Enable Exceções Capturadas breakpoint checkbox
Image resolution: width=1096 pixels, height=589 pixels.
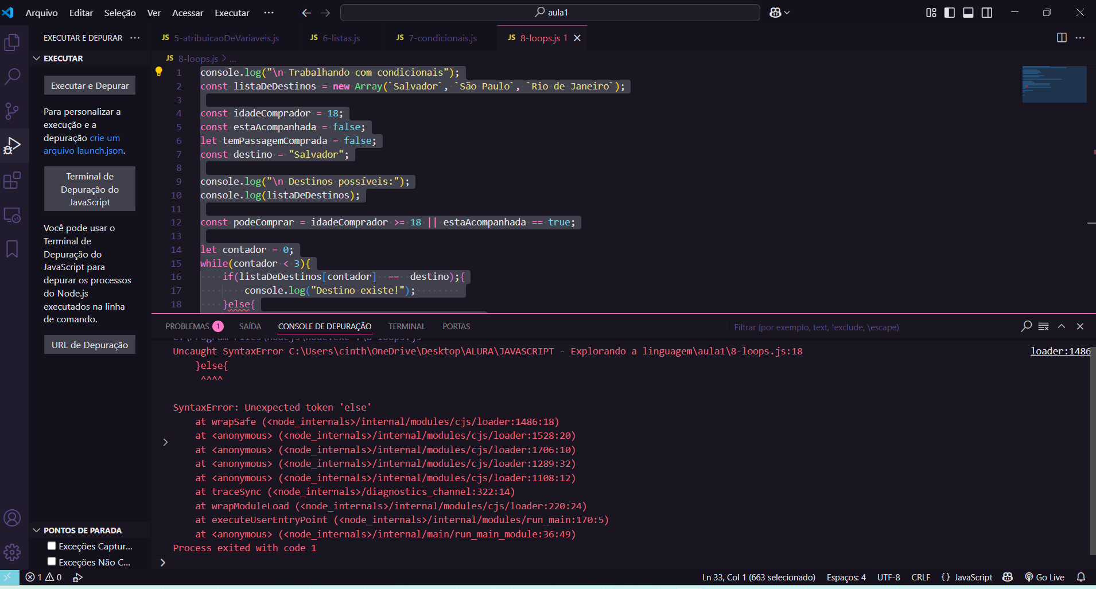[x=52, y=546]
